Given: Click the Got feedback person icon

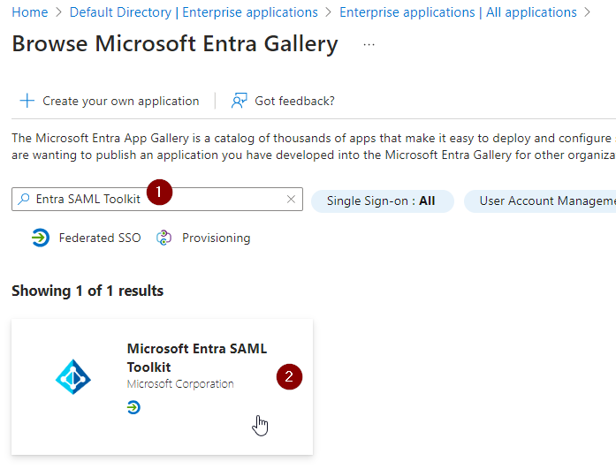Looking at the screenshot, I should (239, 101).
